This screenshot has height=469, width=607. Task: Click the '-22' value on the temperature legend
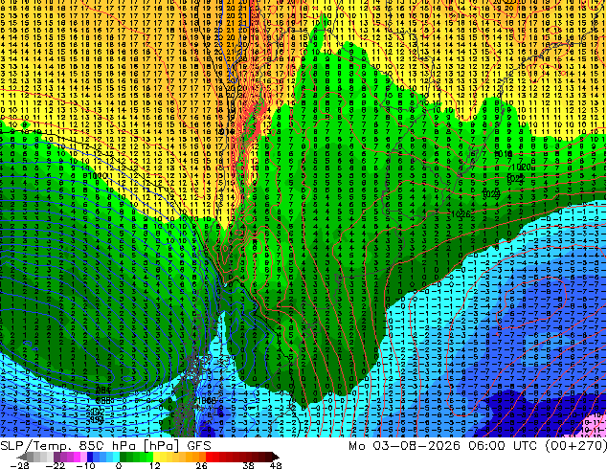tap(56, 465)
